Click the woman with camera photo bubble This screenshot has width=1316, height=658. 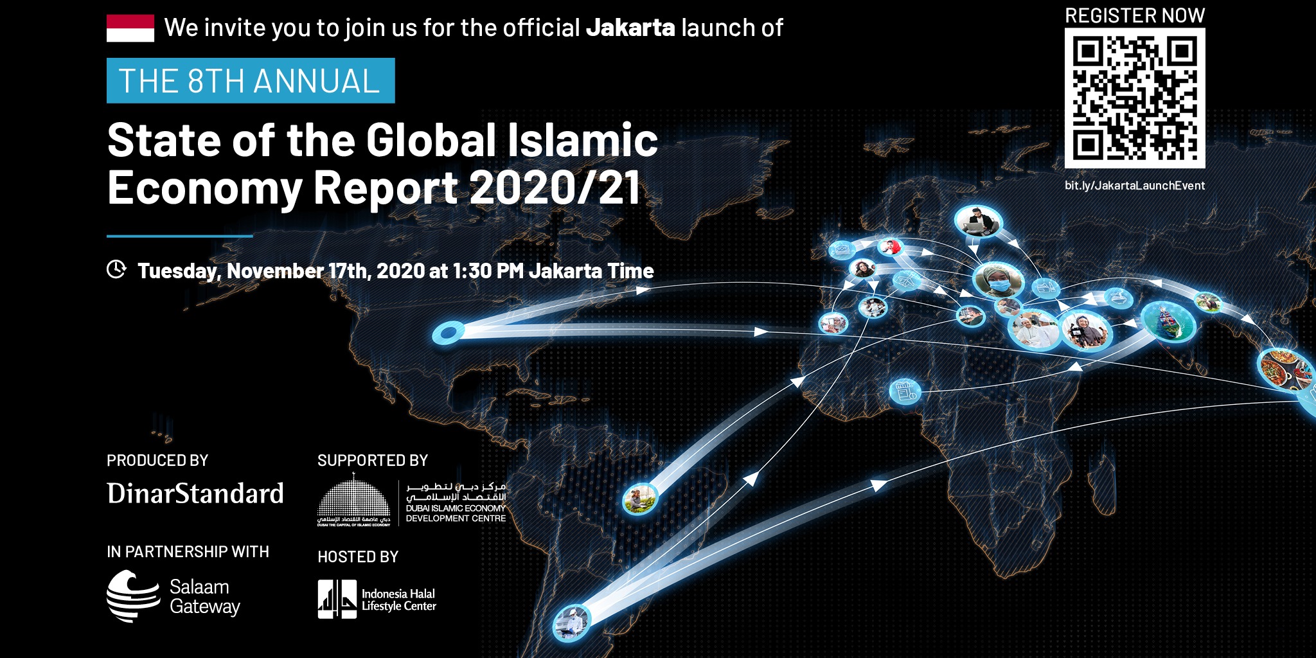[1086, 330]
